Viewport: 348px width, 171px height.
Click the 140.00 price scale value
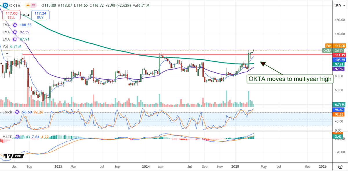coord(340,34)
